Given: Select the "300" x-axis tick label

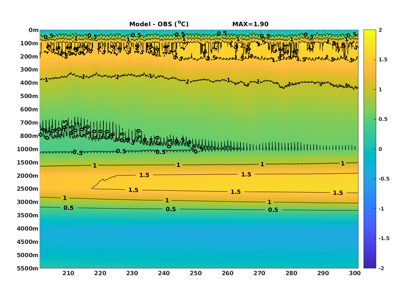Looking at the screenshot, I should [355, 273].
